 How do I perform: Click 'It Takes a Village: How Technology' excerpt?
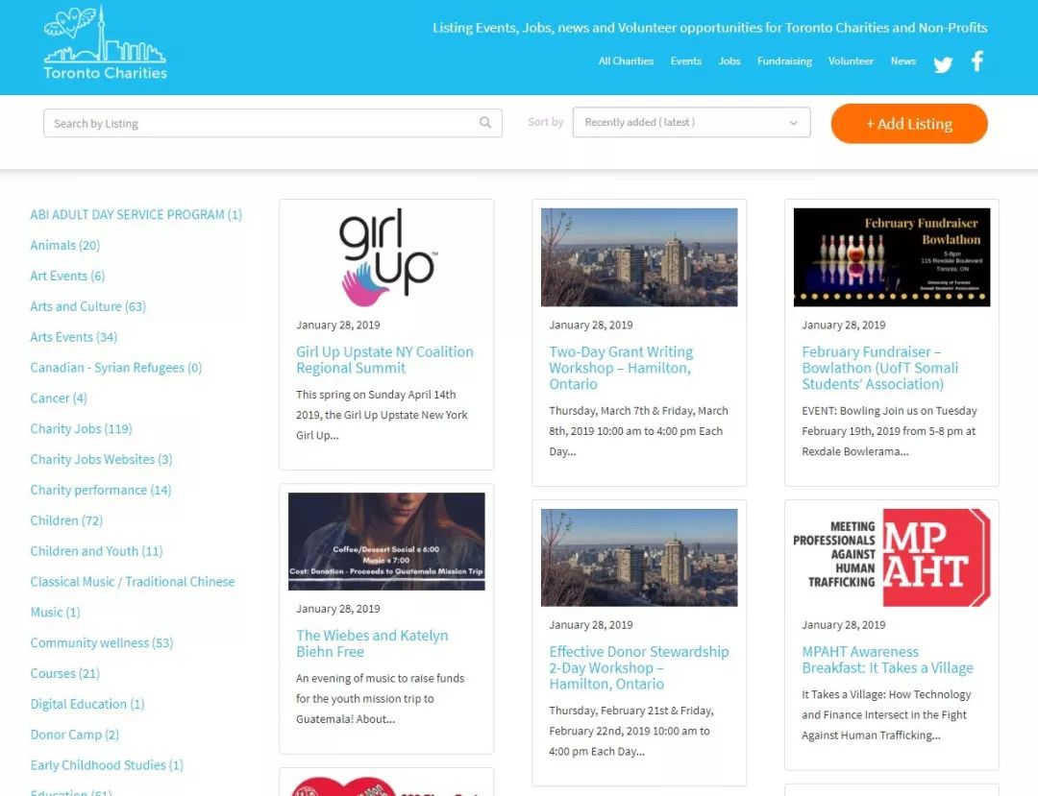coord(886,714)
